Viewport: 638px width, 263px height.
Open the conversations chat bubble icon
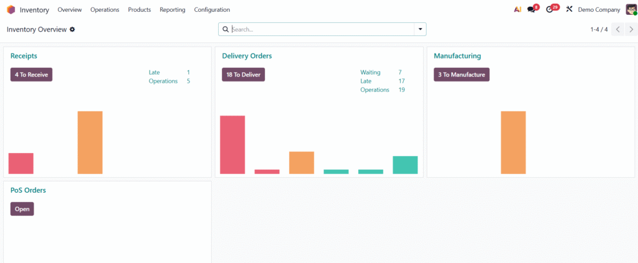(x=531, y=10)
